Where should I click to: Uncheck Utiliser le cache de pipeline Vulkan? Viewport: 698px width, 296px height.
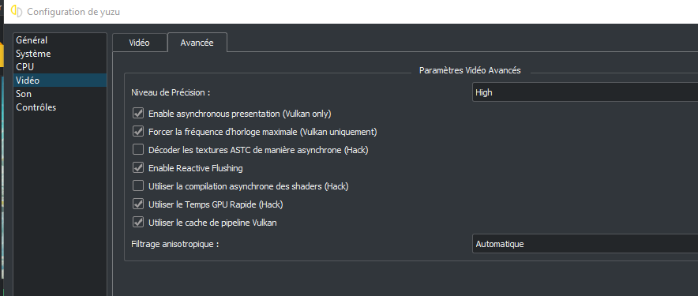138,222
